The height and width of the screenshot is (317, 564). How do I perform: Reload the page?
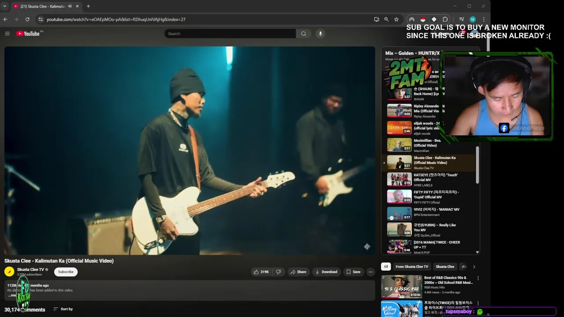pos(27,19)
